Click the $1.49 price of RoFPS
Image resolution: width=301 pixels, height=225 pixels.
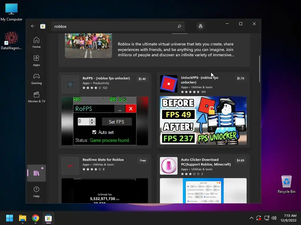[142, 79]
